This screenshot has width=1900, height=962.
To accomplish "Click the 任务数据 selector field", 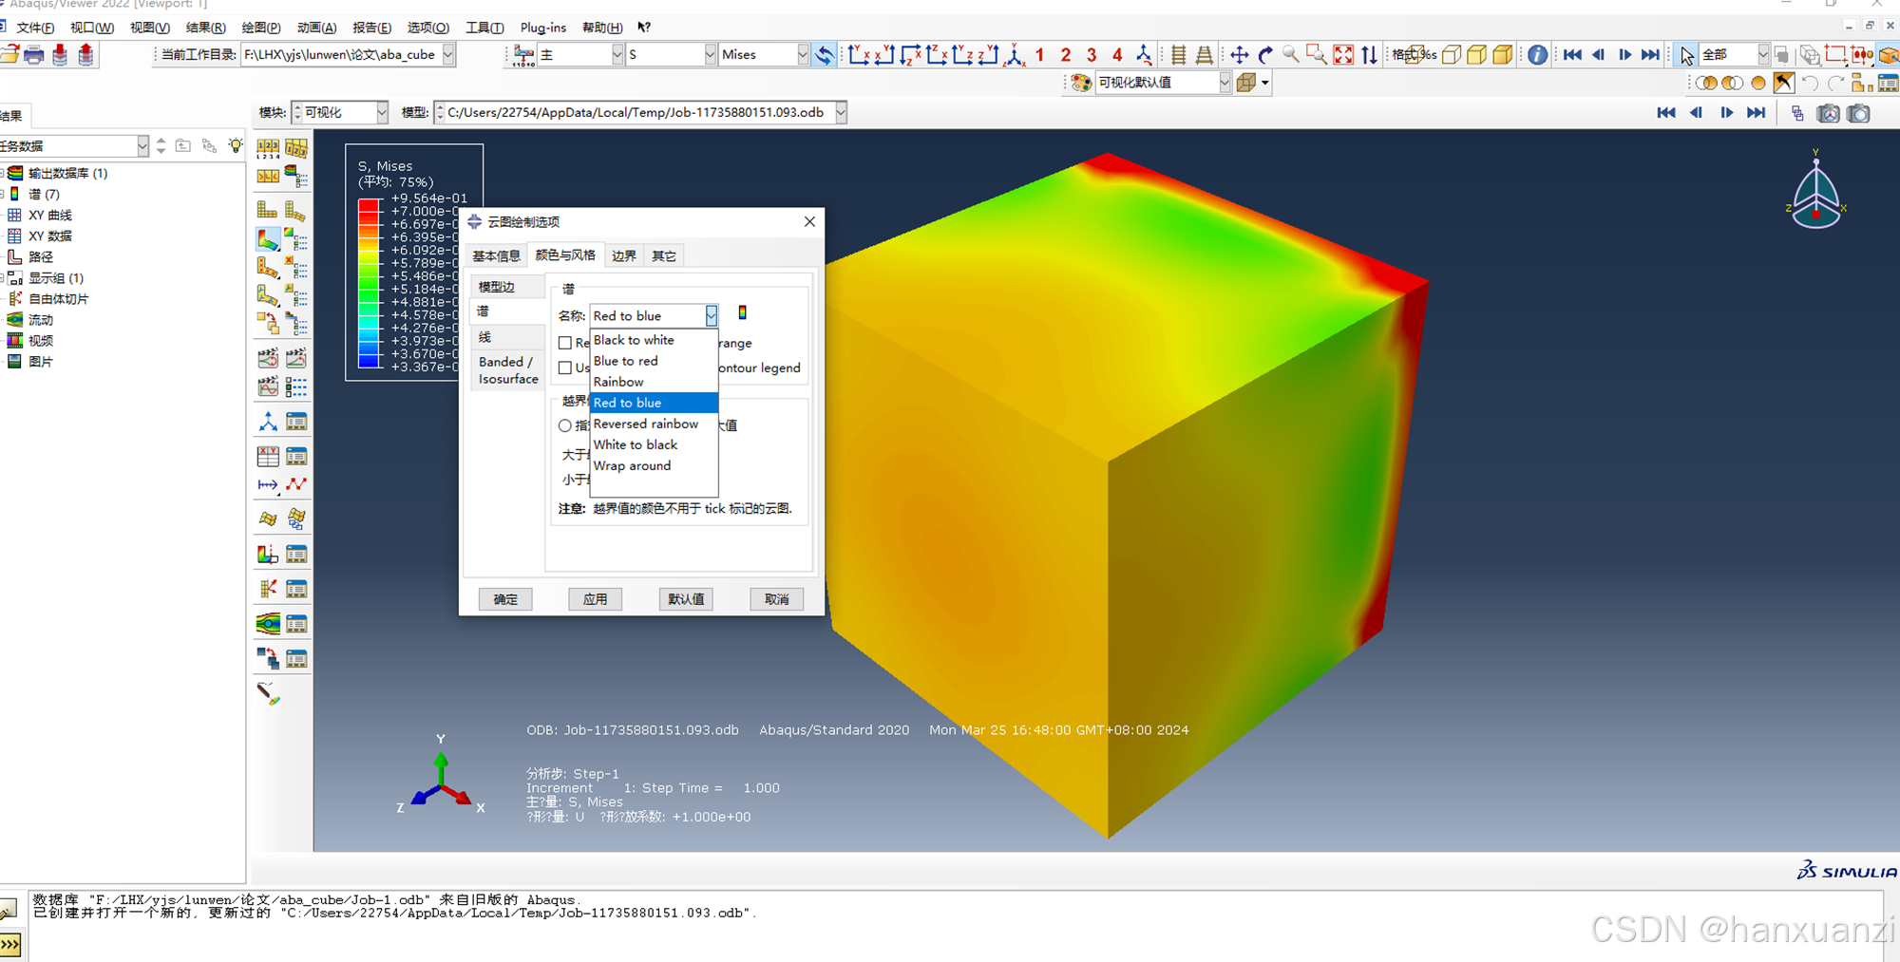I will click(x=74, y=145).
